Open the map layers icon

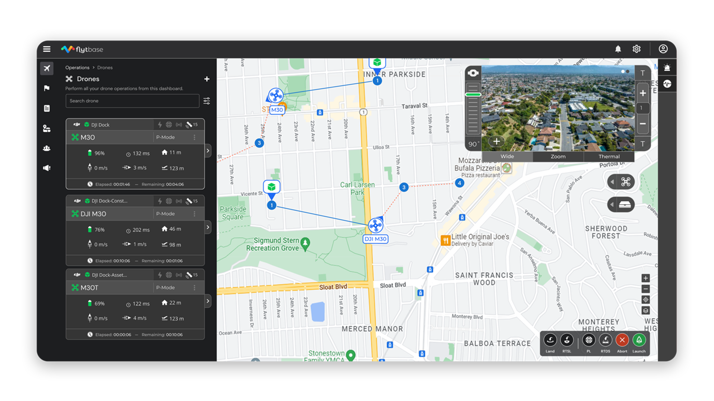(646, 311)
